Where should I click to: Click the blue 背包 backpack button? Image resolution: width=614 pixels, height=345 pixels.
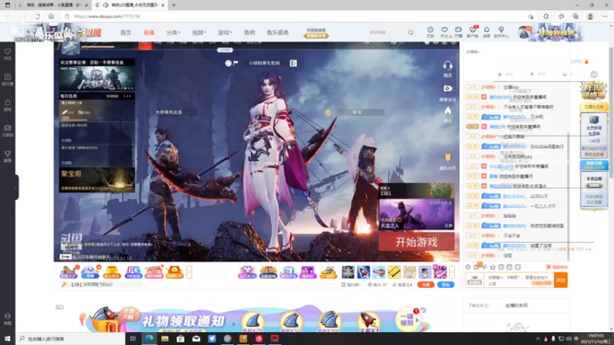tap(446, 284)
